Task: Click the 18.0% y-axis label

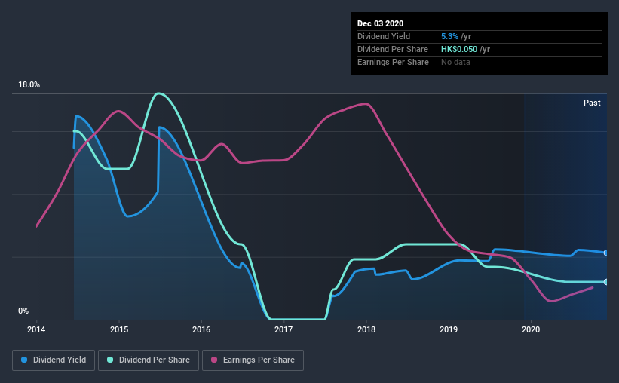Action: [29, 85]
